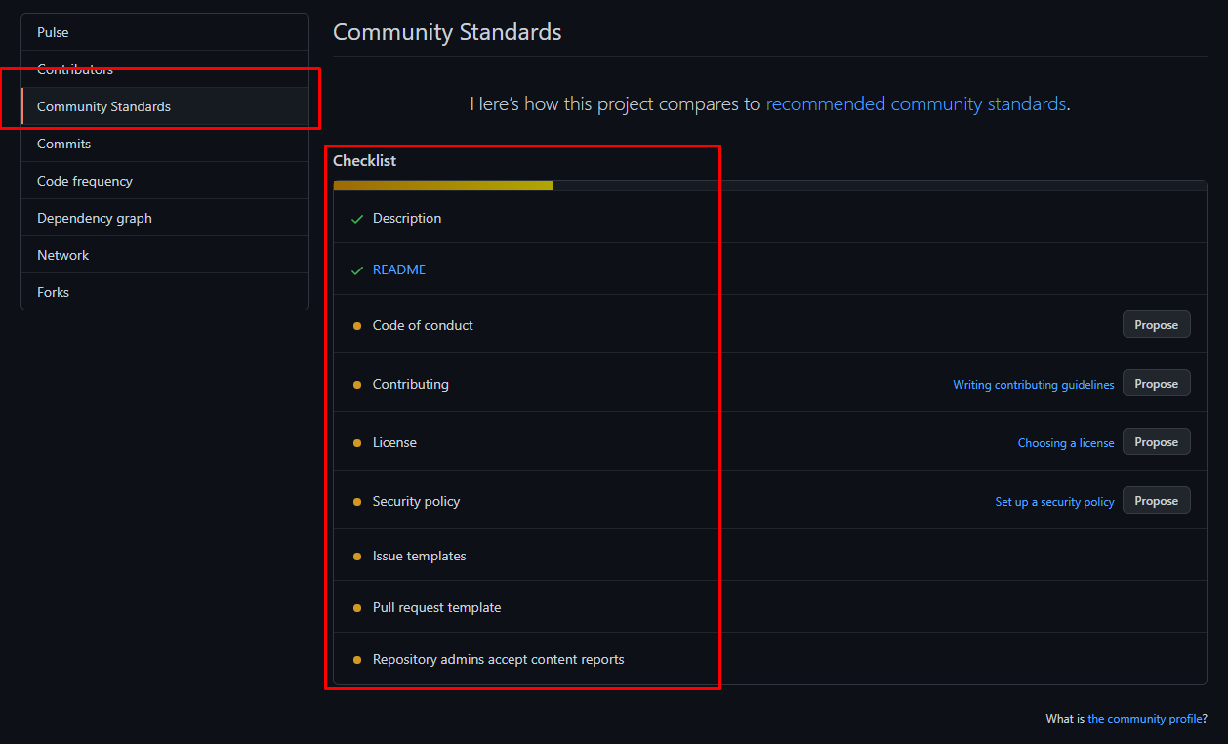Click the checklist completion progress bar
1228x744 pixels.
tap(769, 186)
